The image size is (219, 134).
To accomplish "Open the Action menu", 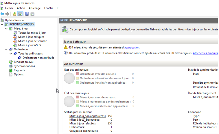I will pyautogui.click(x=21, y=8).
